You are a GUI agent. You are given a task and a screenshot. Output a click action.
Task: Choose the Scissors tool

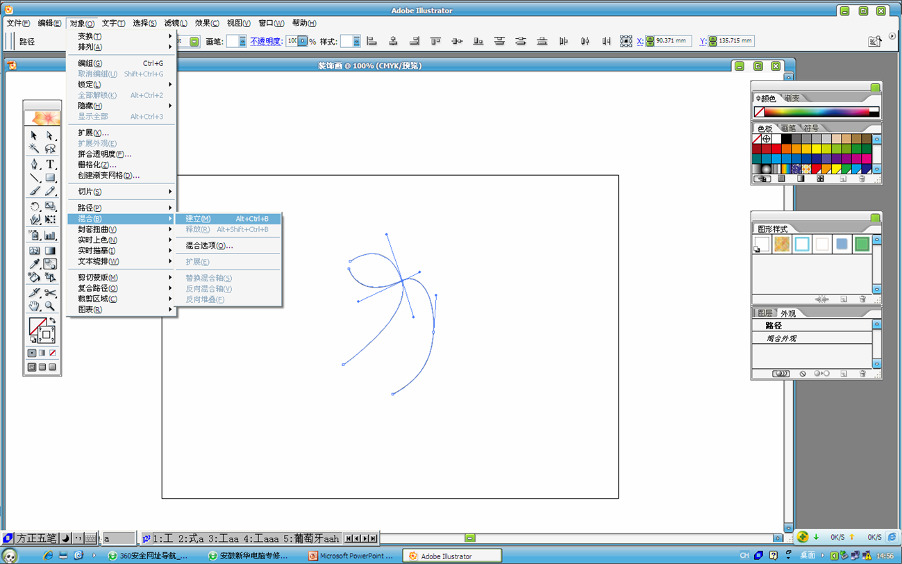[x=50, y=293]
